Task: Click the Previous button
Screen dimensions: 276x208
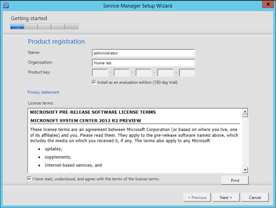Action: click(197, 197)
